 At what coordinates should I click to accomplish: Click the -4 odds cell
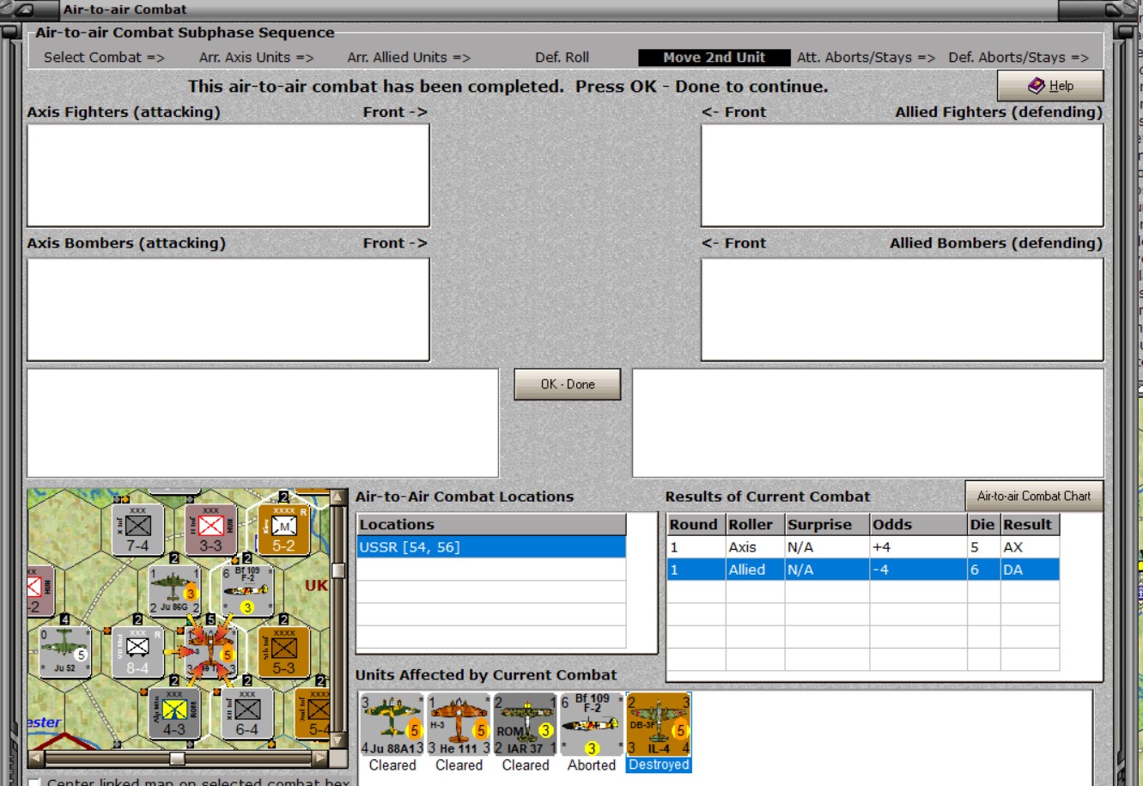click(918, 570)
